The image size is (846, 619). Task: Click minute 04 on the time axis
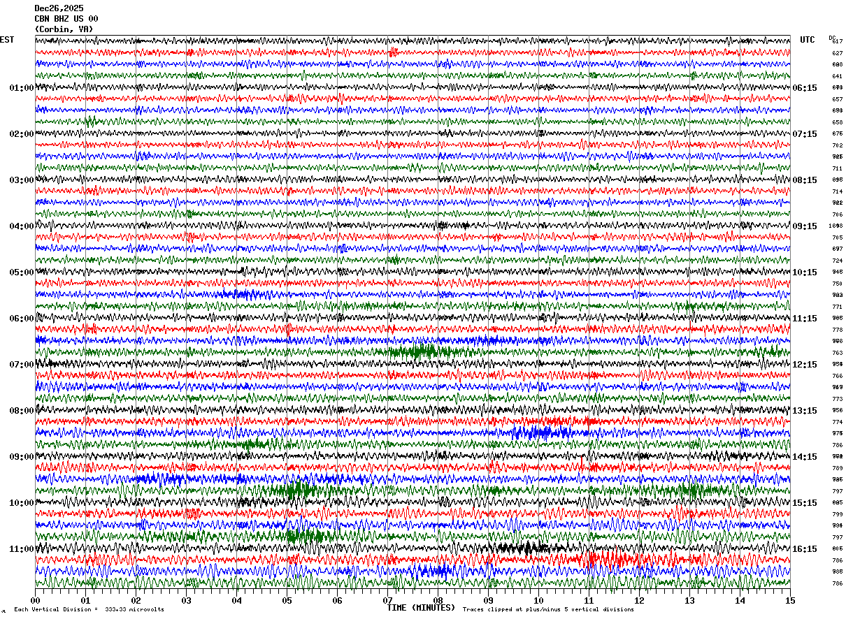(x=237, y=600)
